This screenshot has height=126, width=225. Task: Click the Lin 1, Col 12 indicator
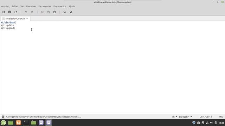pos(205,117)
